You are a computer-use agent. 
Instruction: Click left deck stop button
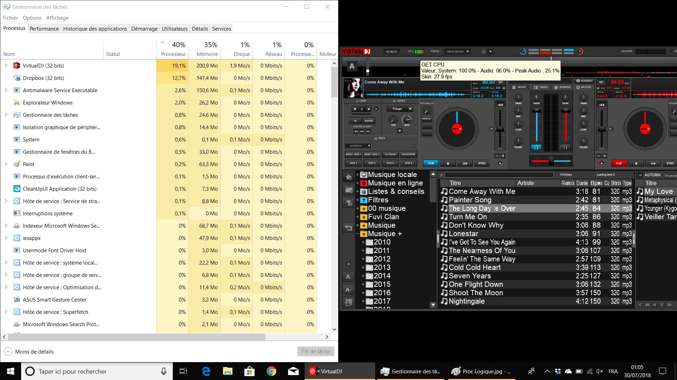coord(448,163)
